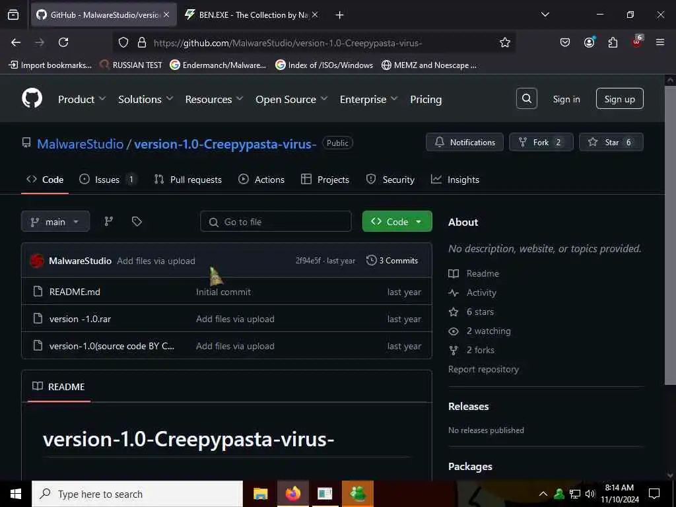Open the 3 Commits history link
676x507 pixels.
pos(392,260)
